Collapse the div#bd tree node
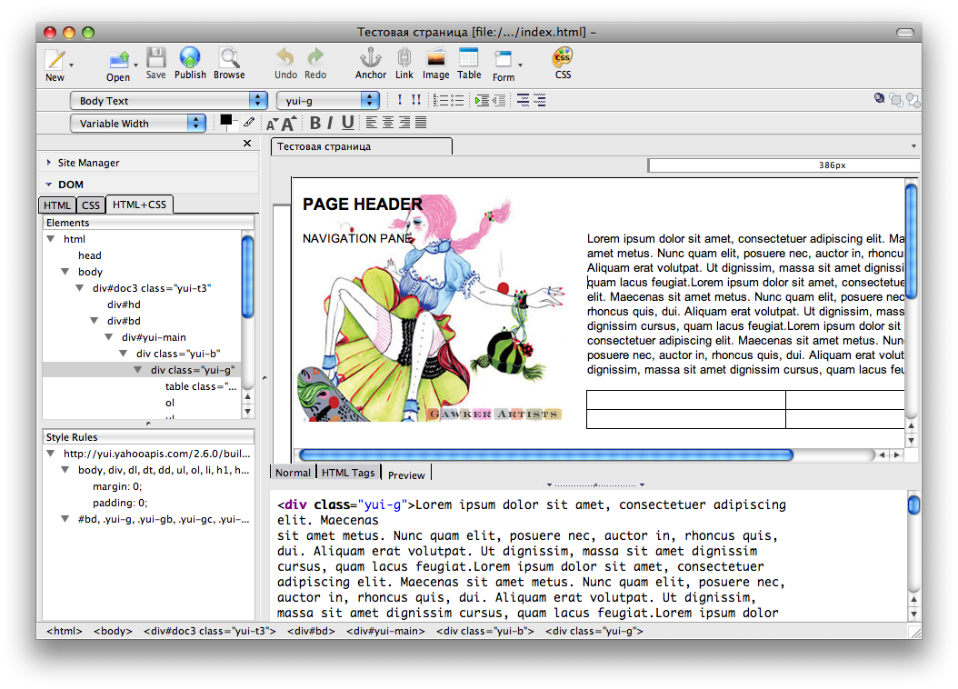Image resolution: width=958 pixels, height=689 pixels. [x=95, y=321]
